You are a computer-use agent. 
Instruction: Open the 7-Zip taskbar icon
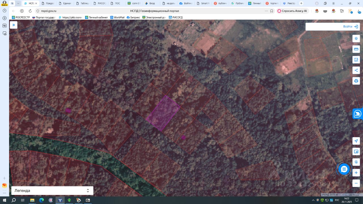pyautogui.click(x=88, y=200)
